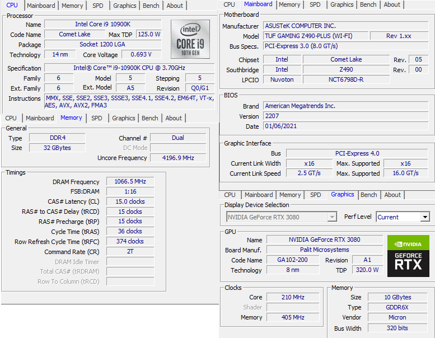Open Bench tab in the row where CPU is active
This screenshot has height=338, width=435.
pos(151,6)
